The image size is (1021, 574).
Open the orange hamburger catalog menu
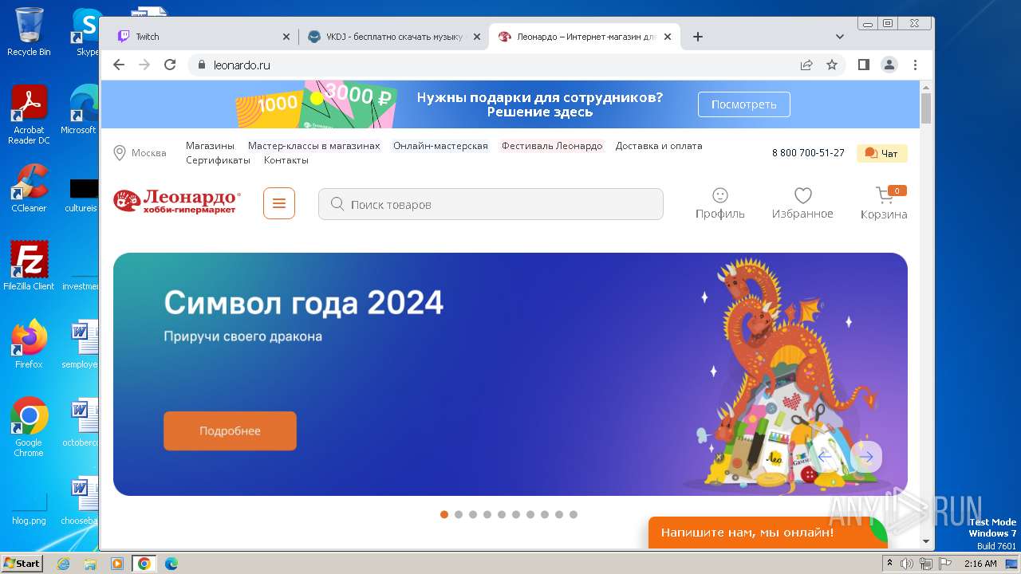pos(279,203)
